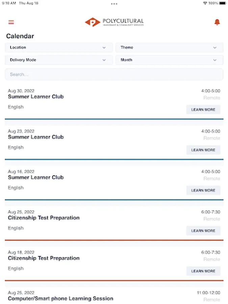Screen dimensions: 228x304
Task: Open the Month filter dropdown
Action: click(x=169, y=60)
